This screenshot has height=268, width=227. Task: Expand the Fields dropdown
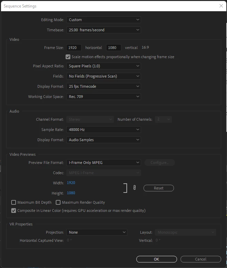click(104, 76)
